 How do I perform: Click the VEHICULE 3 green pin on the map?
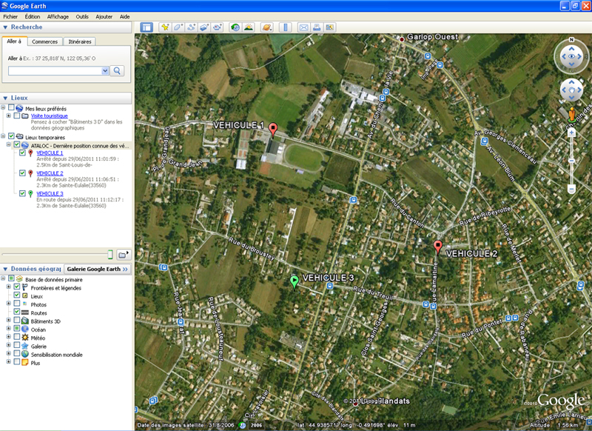294,282
